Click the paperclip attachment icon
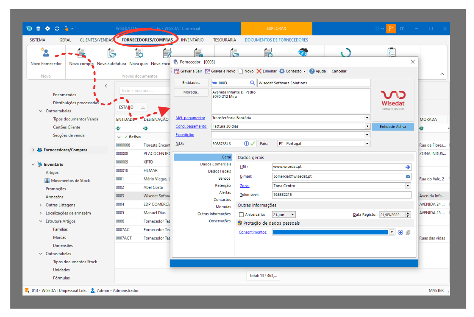 (408, 232)
